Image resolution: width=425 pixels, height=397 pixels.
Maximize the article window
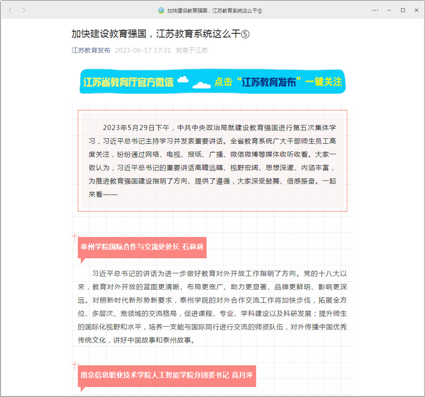403,10
